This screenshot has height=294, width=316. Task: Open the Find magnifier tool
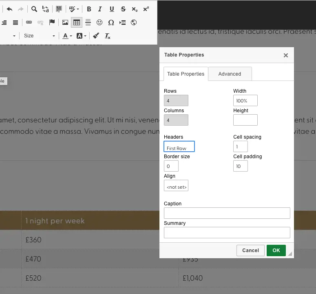pyautogui.click(x=34, y=9)
